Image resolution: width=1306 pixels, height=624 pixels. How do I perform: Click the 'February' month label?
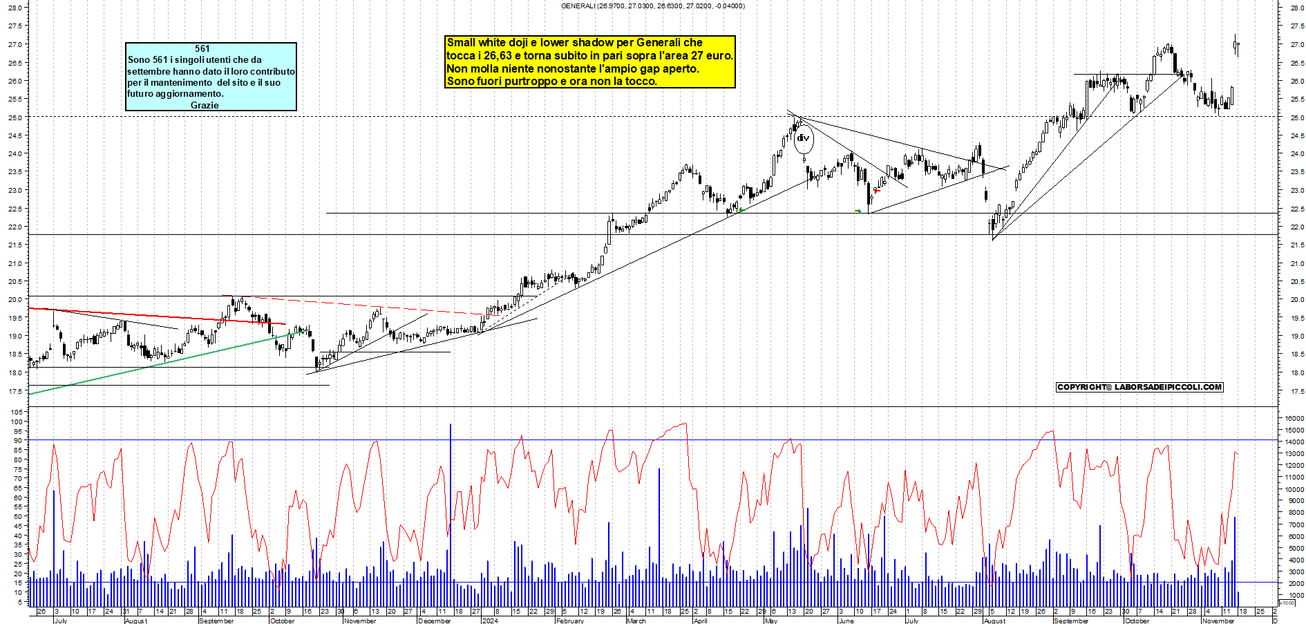570,621
